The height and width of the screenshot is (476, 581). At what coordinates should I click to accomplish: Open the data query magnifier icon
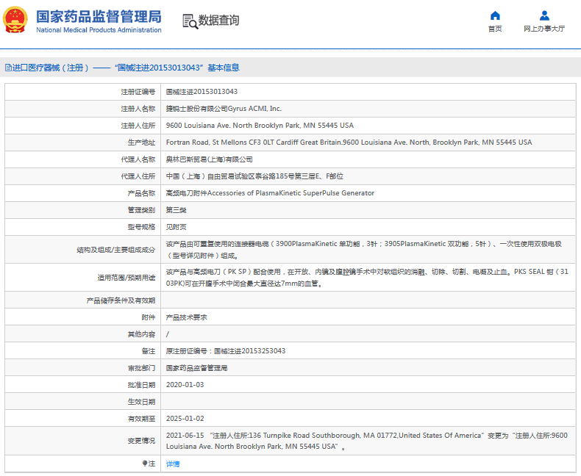tap(190, 21)
